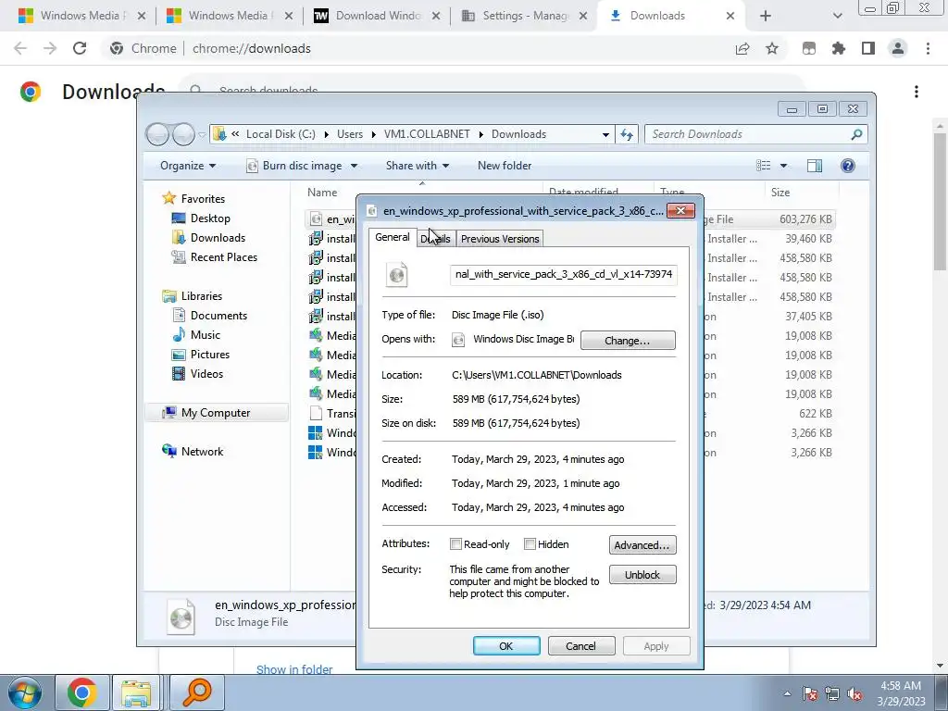948x711 pixels.
Task: Click the Windows Explorer taskbar icon
Action: (136, 692)
